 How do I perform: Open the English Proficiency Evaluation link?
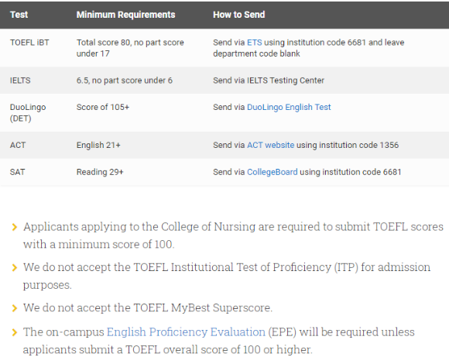pyautogui.click(x=186, y=332)
